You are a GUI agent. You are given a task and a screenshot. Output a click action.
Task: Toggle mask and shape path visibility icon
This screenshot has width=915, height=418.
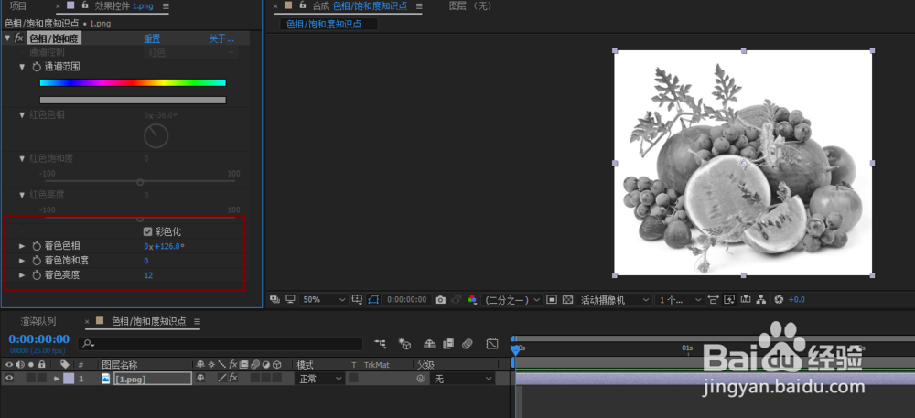373,300
